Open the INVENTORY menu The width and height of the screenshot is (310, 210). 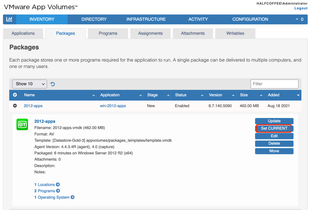(x=42, y=19)
